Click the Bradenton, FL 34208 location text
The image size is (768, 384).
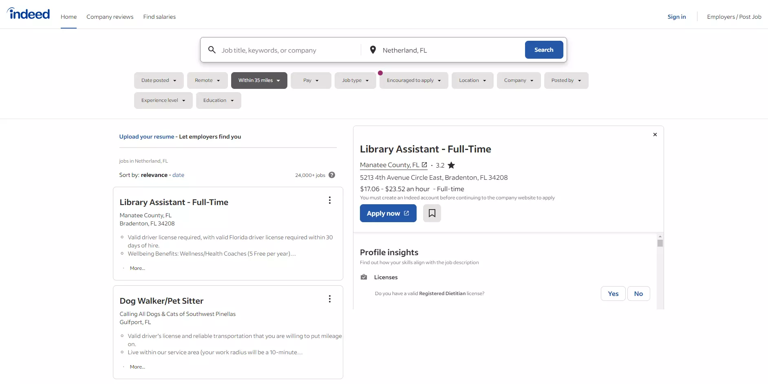tap(147, 223)
